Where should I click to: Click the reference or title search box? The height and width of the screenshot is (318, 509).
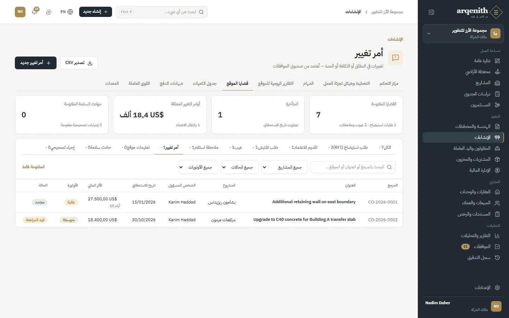(353, 167)
